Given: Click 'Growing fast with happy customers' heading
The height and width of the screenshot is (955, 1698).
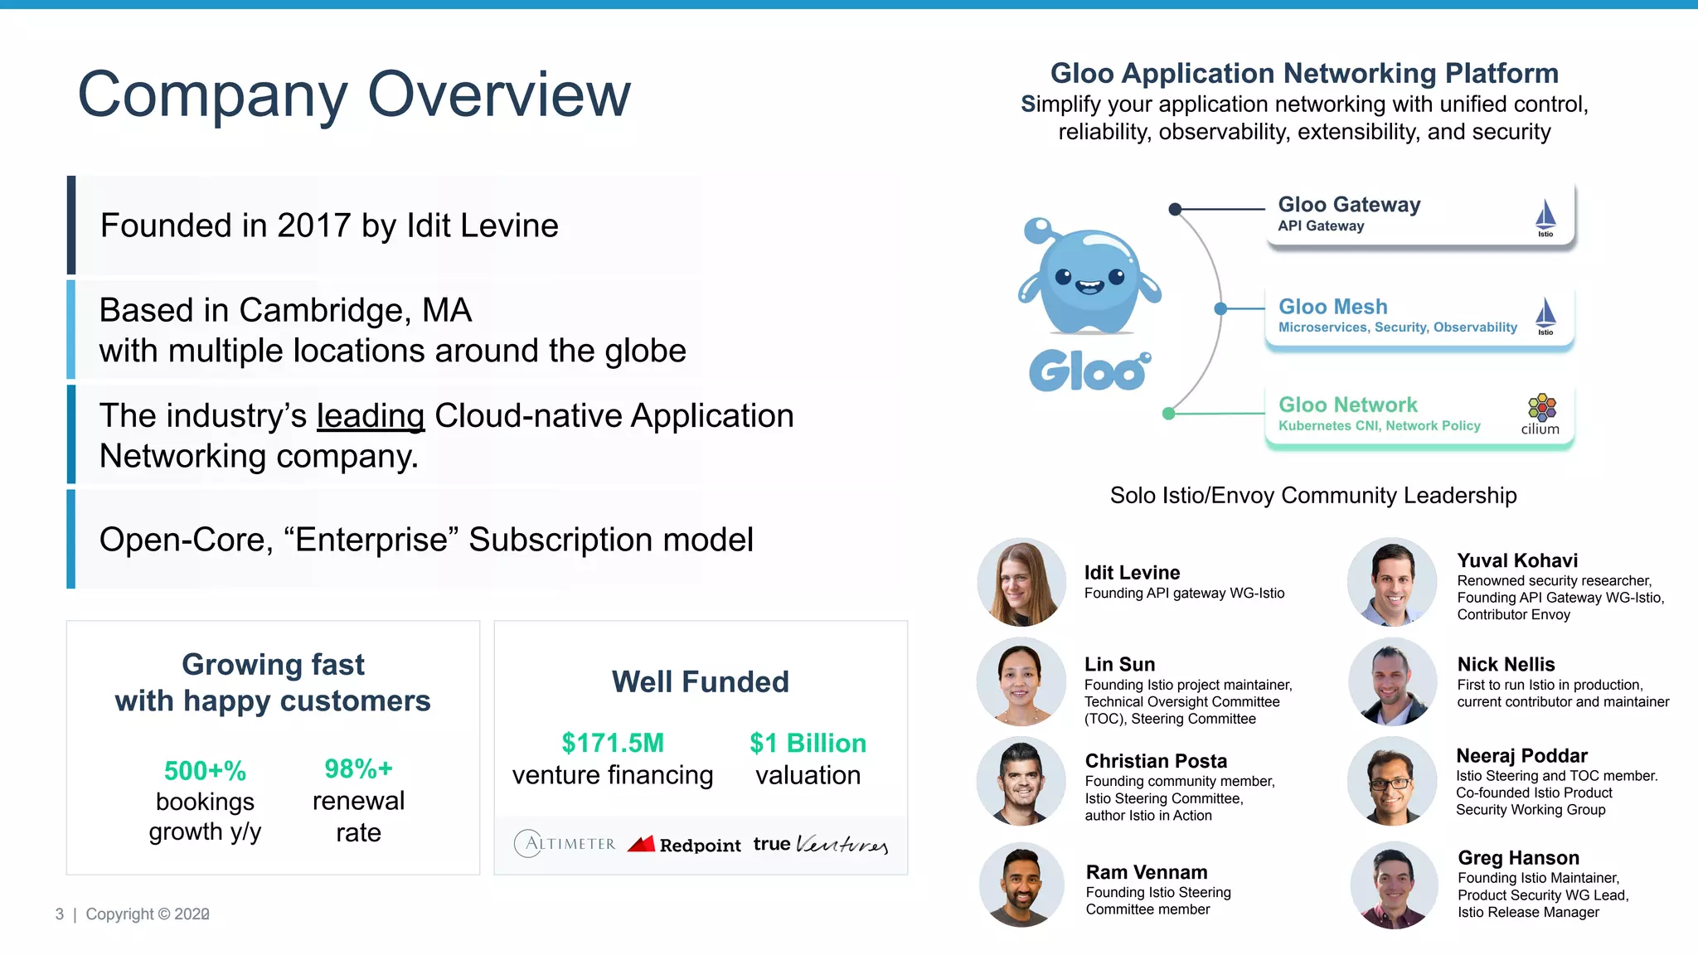Looking at the screenshot, I should [273, 682].
